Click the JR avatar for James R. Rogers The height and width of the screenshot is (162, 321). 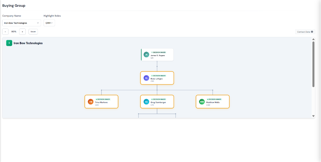(x=146, y=55)
